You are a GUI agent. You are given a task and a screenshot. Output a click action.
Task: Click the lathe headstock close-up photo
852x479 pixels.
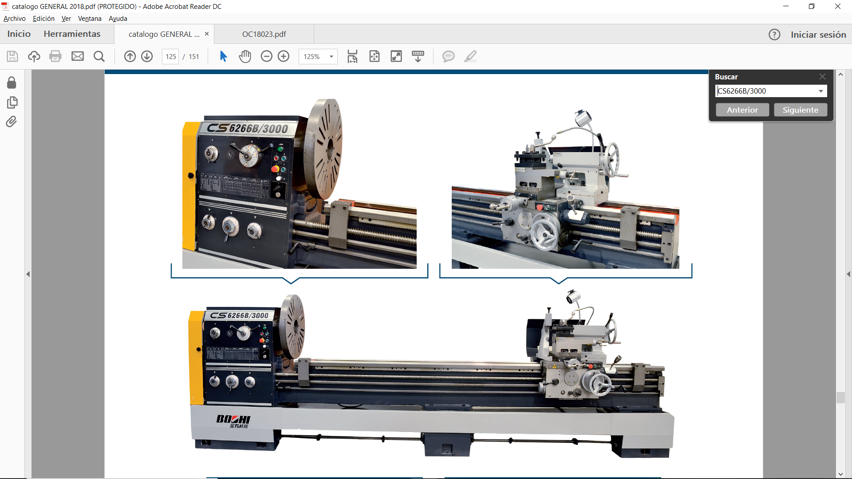(300, 184)
